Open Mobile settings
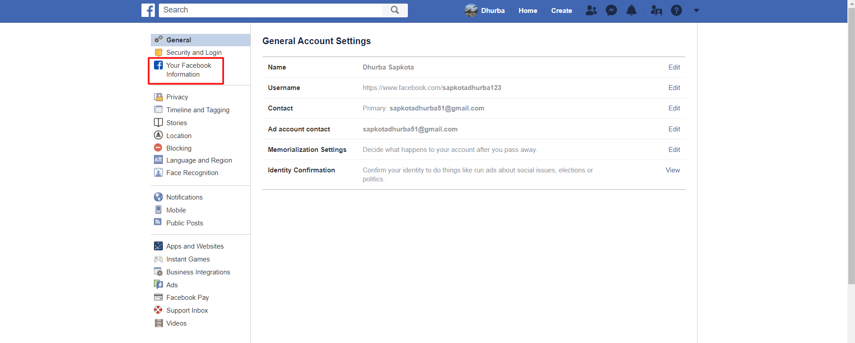Image resolution: width=855 pixels, height=343 pixels. pos(176,210)
